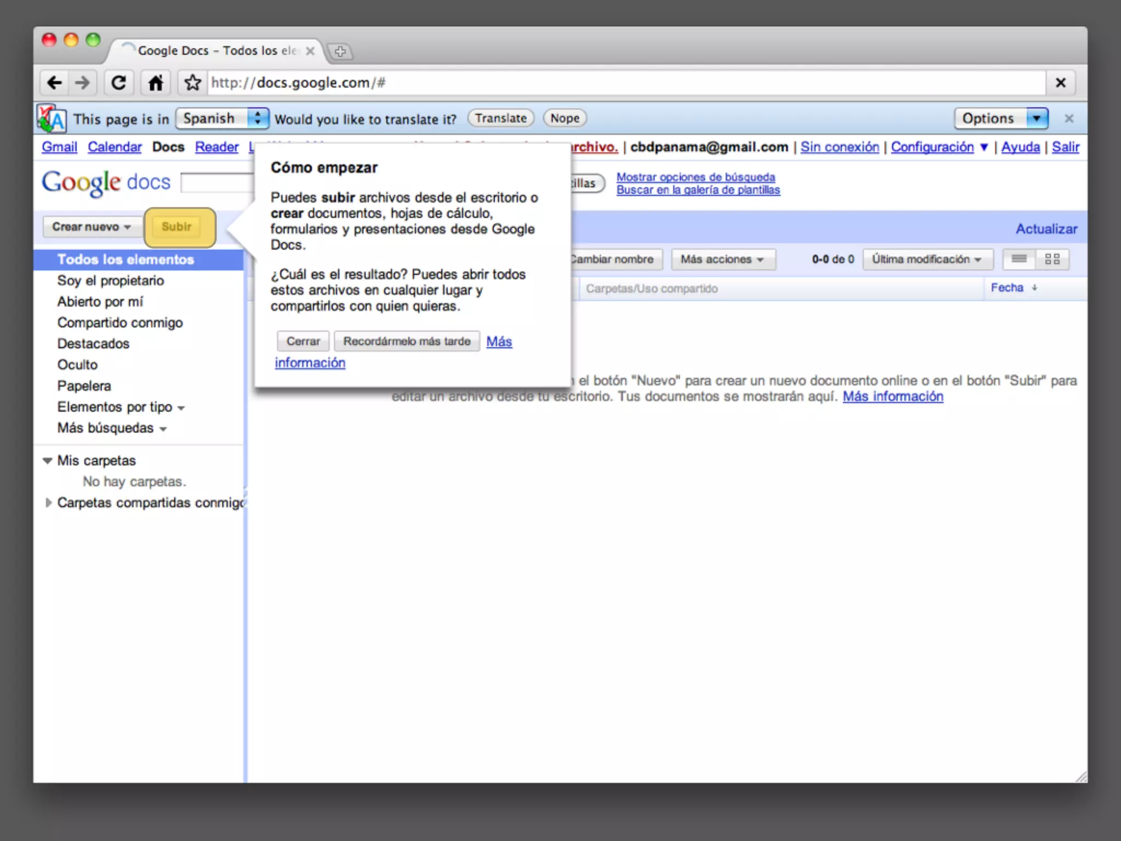1121x841 pixels.
Task: Click the browser forward arrow button
Action: pyautogui.click(x=83, y=83)
